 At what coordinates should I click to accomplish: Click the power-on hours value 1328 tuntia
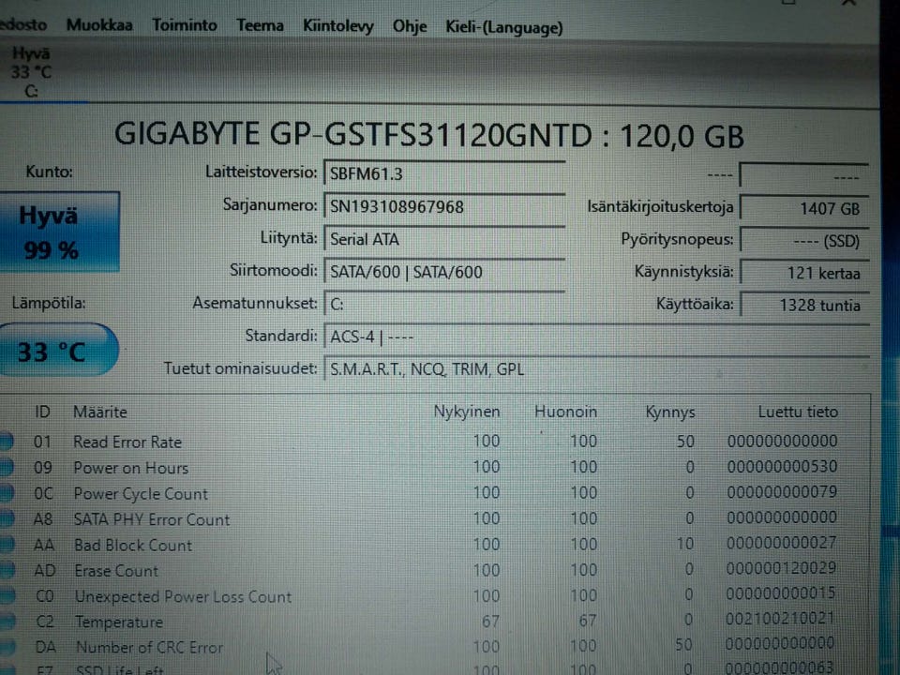click(x=804, y=305)
